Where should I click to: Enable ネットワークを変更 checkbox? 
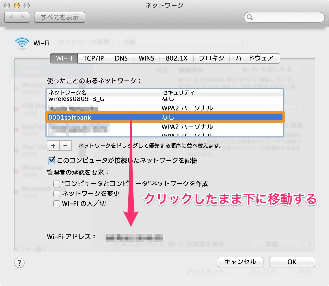tap(57, 194)
